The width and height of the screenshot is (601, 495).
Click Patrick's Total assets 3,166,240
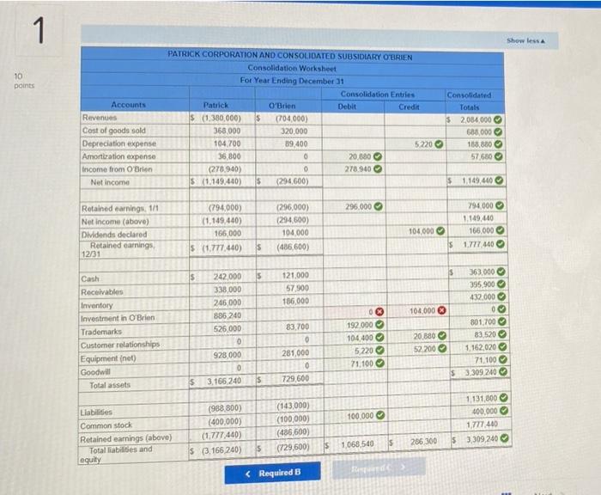tap(224, 381)
